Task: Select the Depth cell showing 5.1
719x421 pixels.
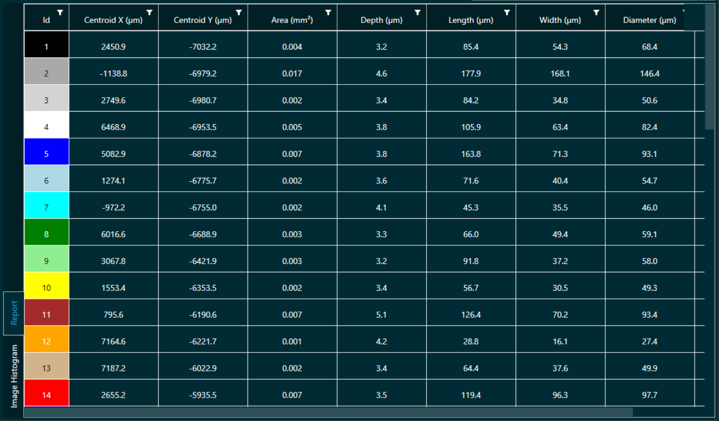Action: click(x=381, y=315)
